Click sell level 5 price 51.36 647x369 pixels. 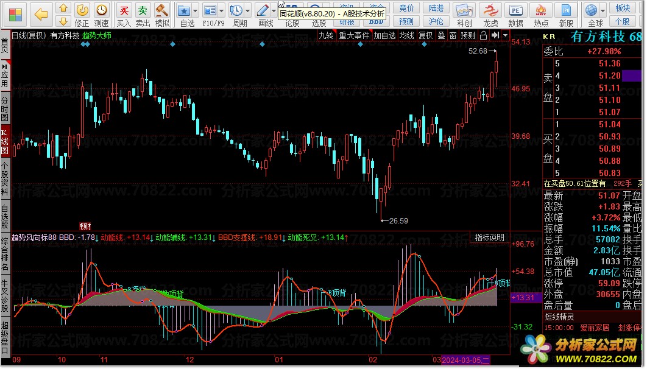(609, 63)
